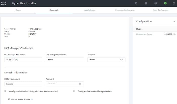Select the Credentials tab
Screen dimensions: 177x104
tap(54, 10)
